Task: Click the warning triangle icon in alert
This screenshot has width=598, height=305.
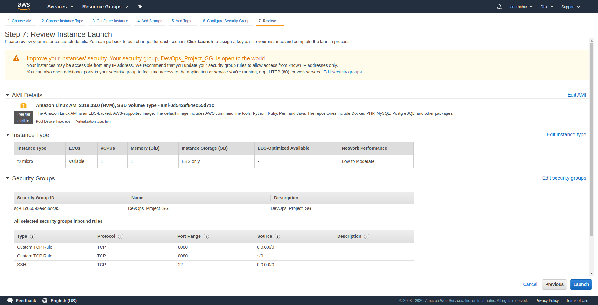Action: (x=16, y=58)
